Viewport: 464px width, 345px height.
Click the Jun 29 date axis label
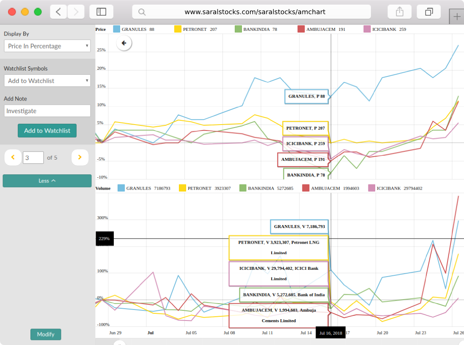point(115,333)
